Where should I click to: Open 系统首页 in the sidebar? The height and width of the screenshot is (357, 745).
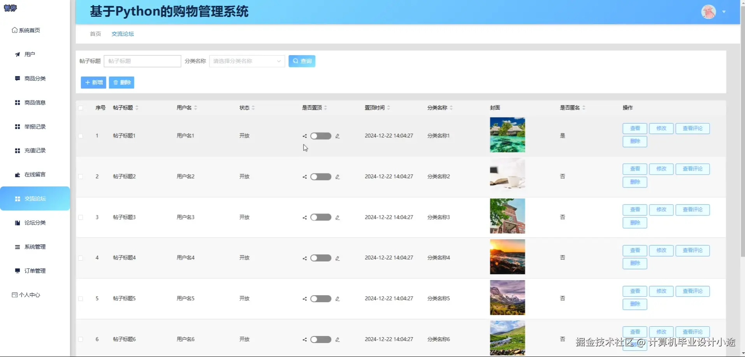pyautogui.click(x=26, y=30)
